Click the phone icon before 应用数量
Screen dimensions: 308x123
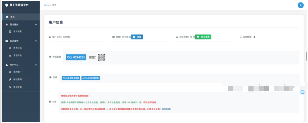tap(241, 37)
